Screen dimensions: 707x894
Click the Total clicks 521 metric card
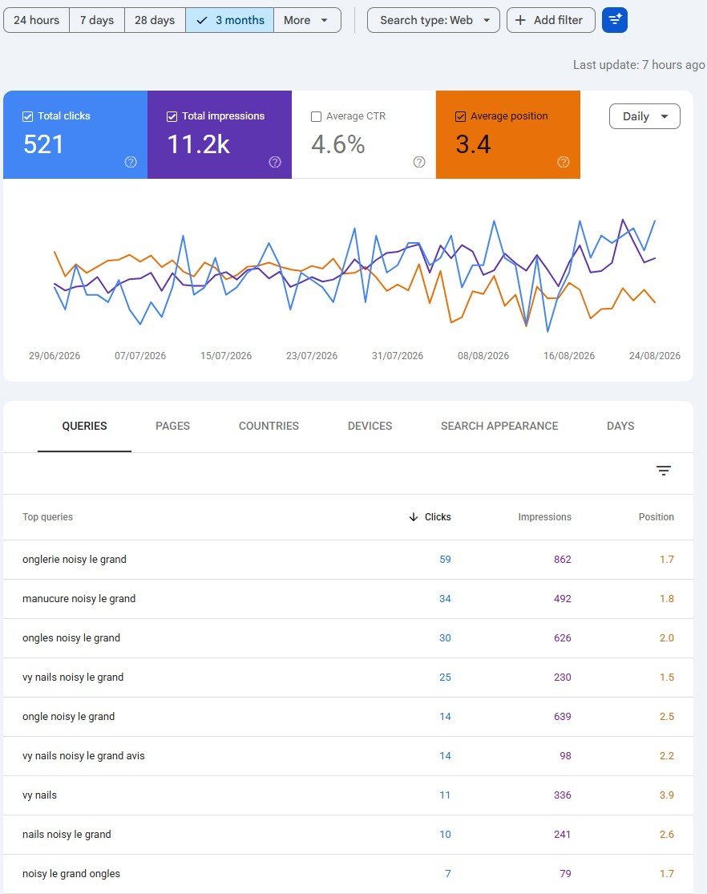75,135
